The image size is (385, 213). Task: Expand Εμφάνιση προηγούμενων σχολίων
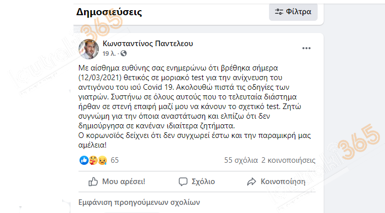point(139,202)
